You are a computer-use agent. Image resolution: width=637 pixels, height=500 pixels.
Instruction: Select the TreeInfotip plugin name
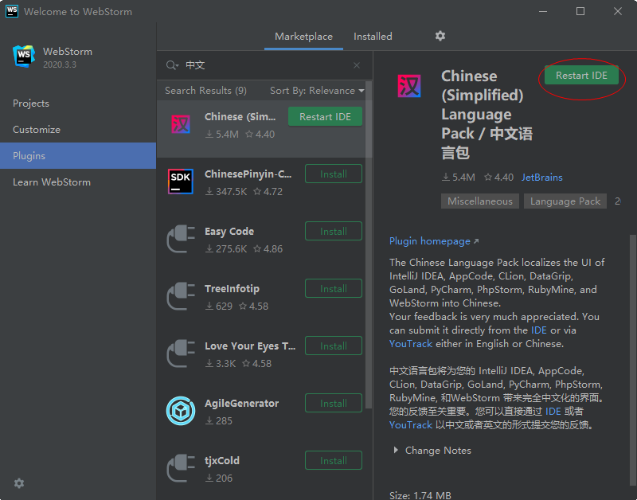232,289
